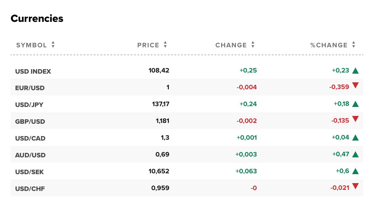
Task: Click the Currencies section heading
Action: tap(37, 18)
